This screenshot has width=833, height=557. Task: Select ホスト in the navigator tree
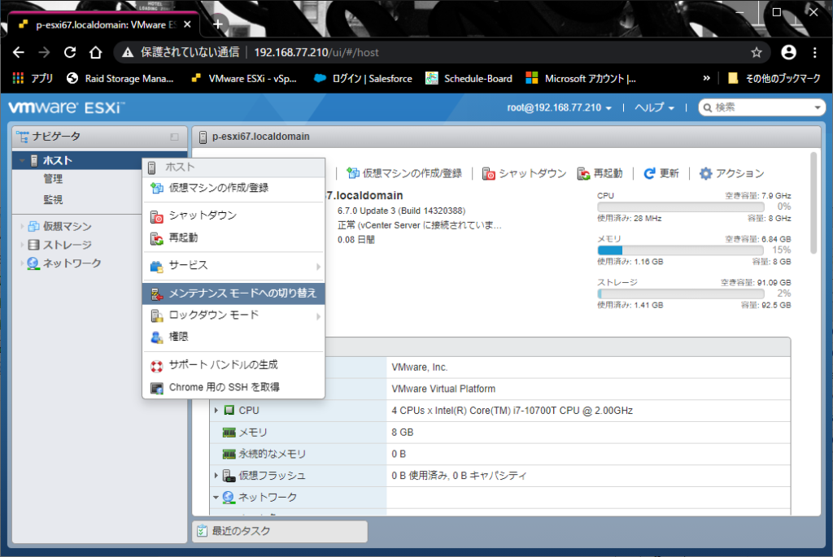tap(58, 160)
